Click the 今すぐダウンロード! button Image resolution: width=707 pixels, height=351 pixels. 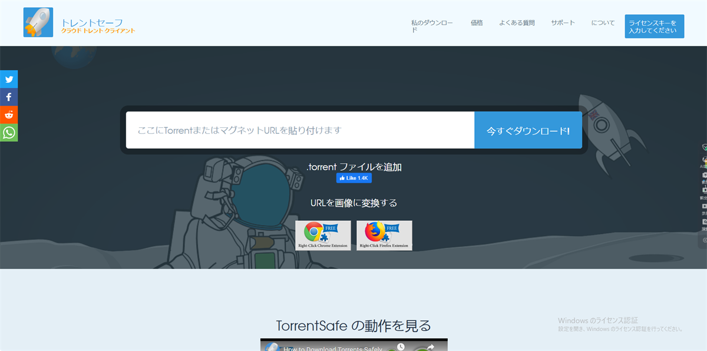528,130
